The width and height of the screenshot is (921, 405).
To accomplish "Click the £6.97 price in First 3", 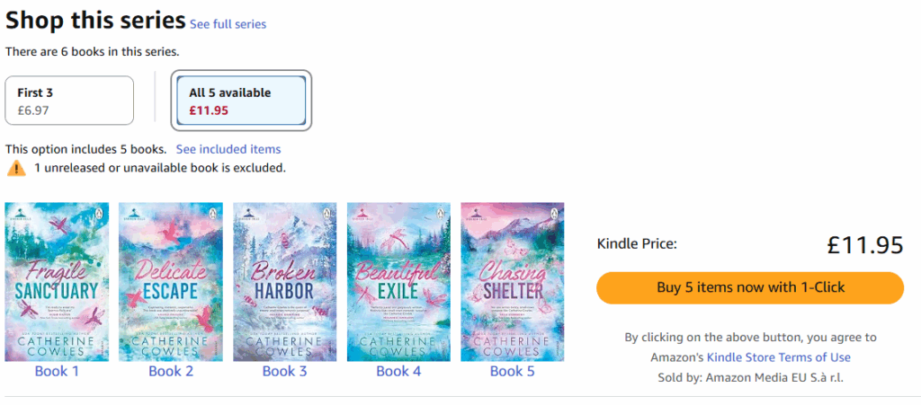I will 33,110.
